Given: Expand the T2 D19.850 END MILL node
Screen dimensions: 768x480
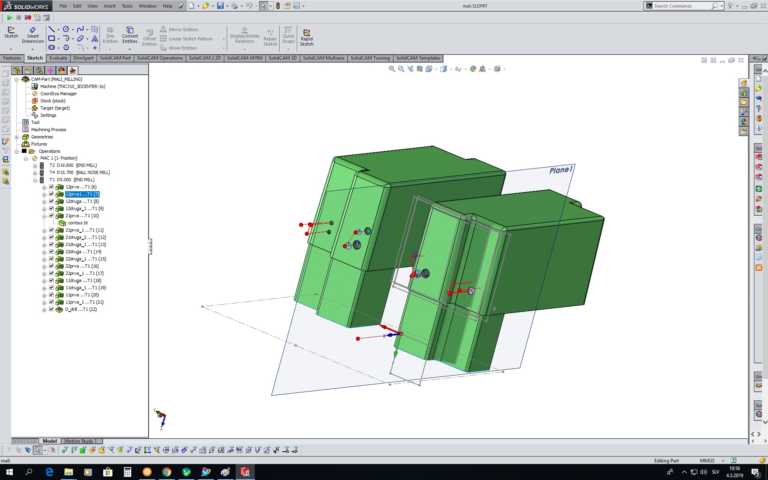Looking at the screenshot, I should tap(35, 166).
